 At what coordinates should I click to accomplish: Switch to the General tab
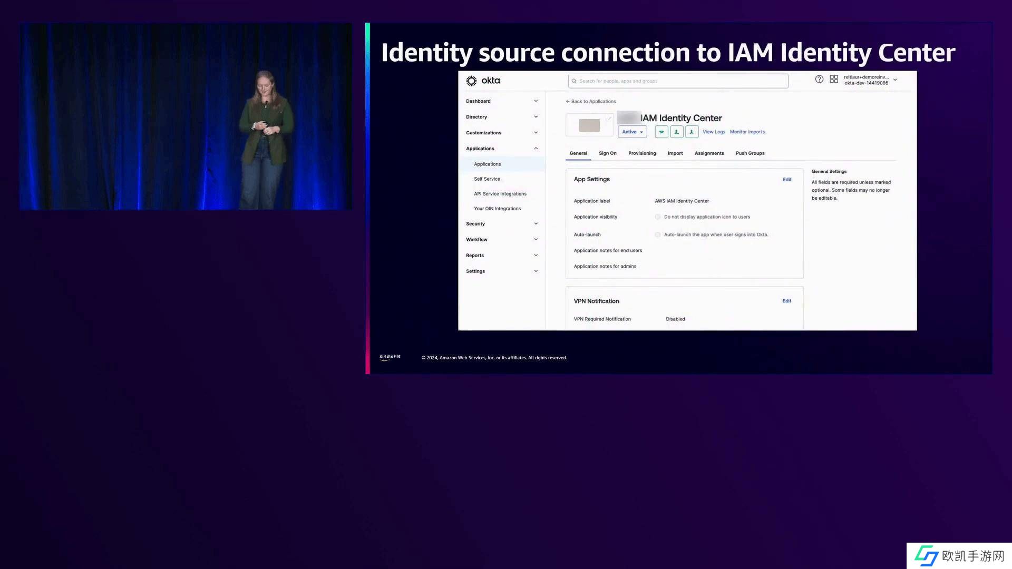578,153
